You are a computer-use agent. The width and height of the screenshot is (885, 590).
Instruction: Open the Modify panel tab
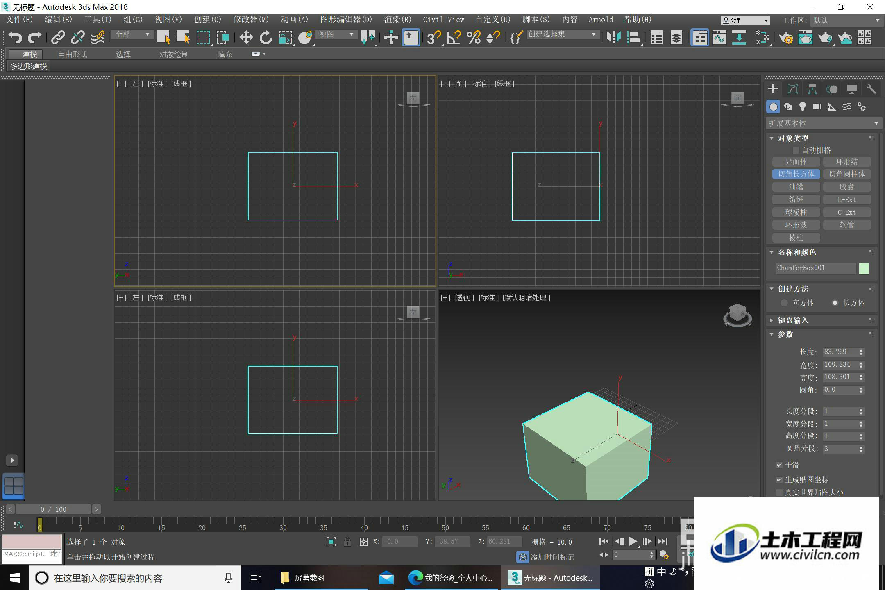point(793,89)
